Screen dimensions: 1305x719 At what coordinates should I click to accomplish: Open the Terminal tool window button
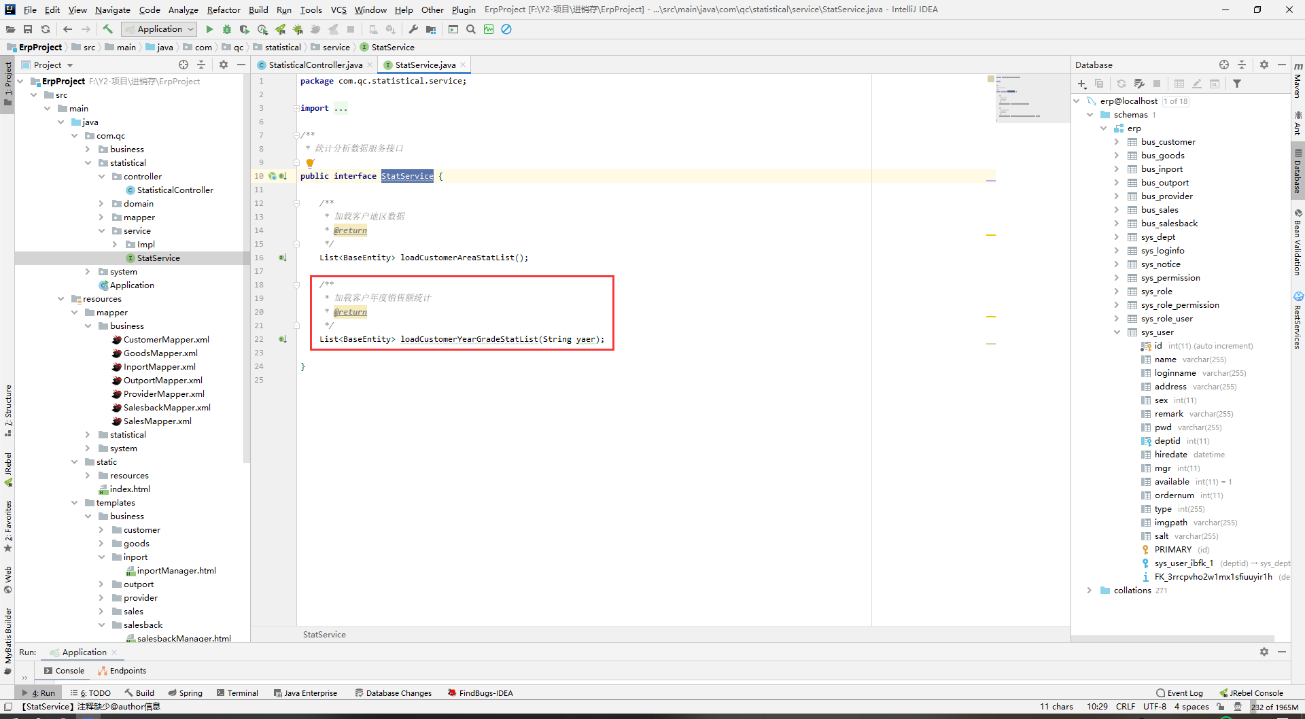(237, 693)
